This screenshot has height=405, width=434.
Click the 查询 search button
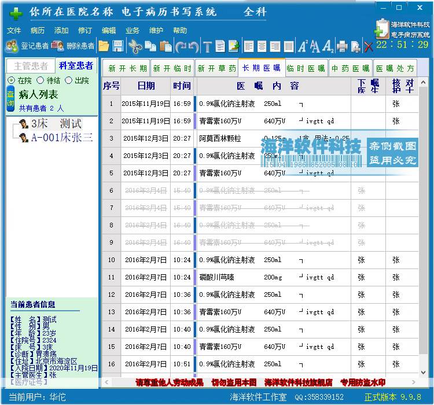pos(10,99)
